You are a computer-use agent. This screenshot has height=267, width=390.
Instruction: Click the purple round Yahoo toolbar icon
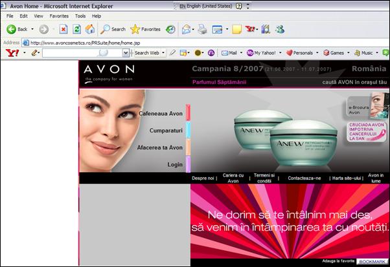[x=211, y=53]
